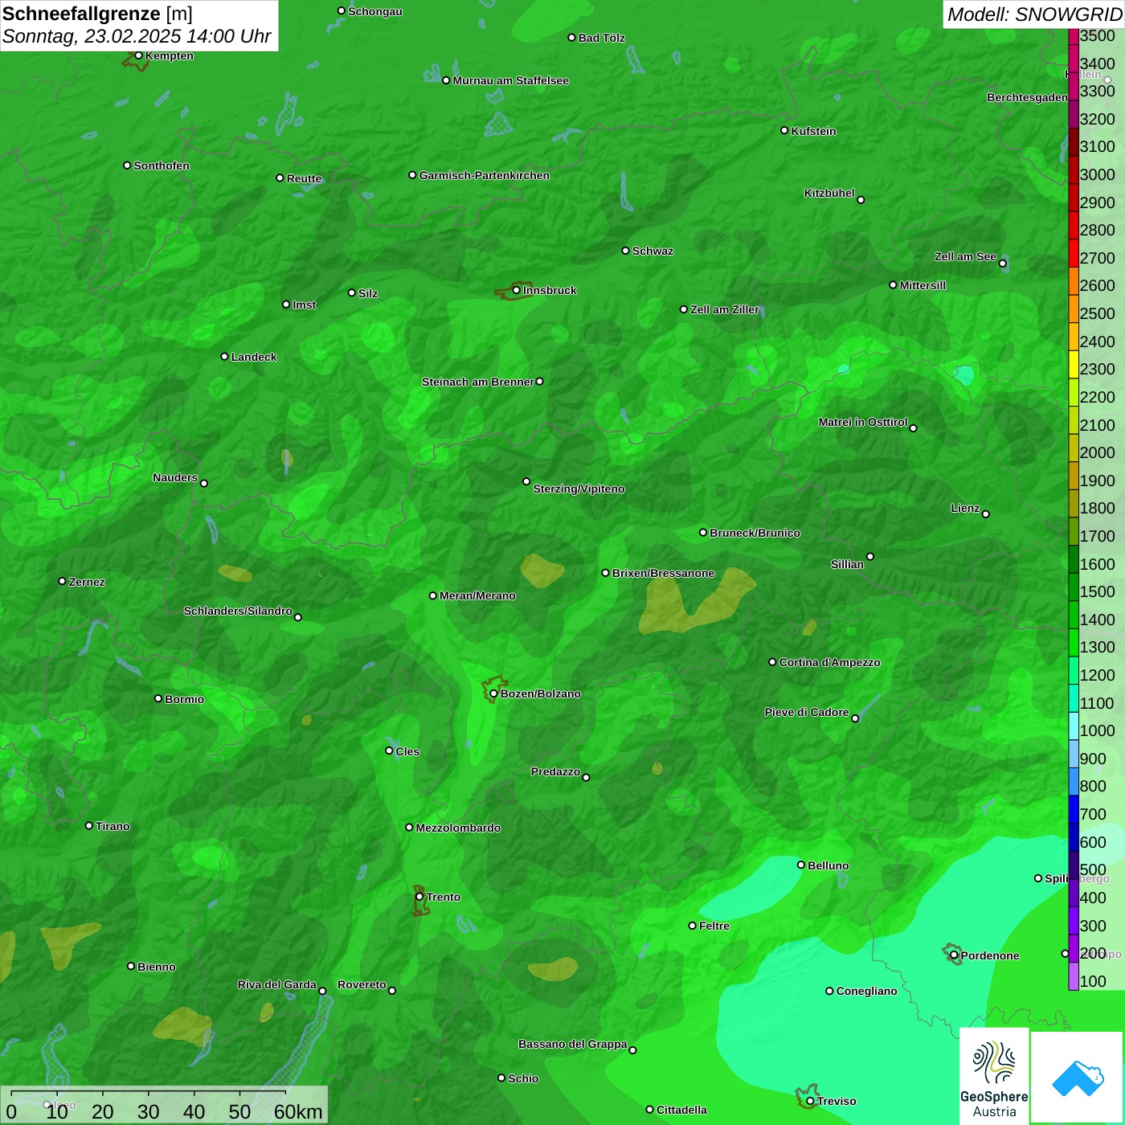Click the Treviso city marker

point(810,1101)
